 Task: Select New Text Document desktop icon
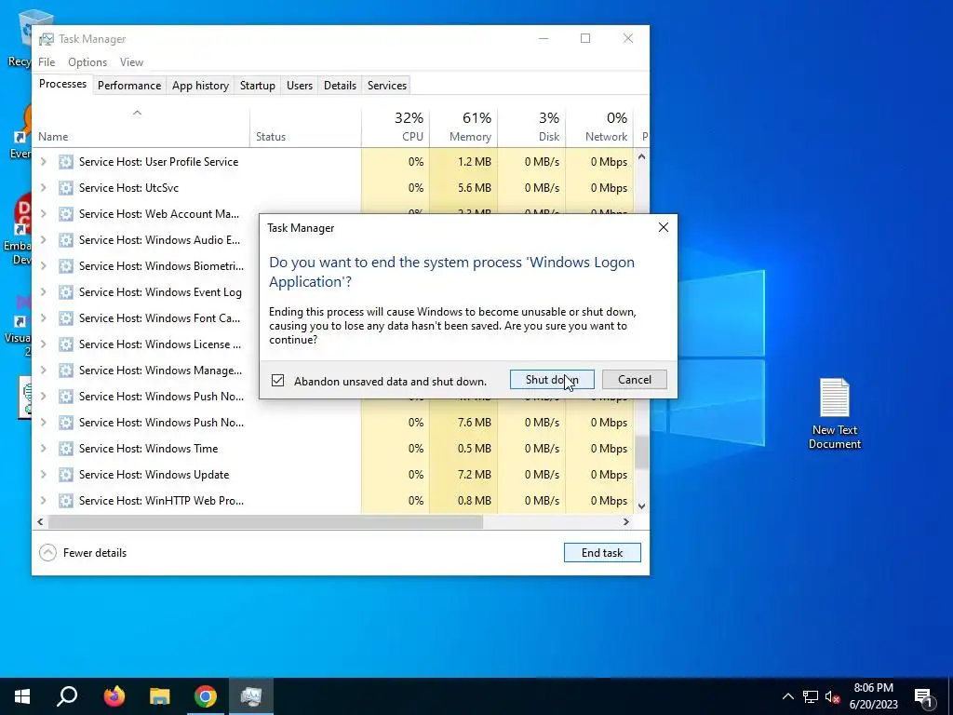tap(835, 413)
